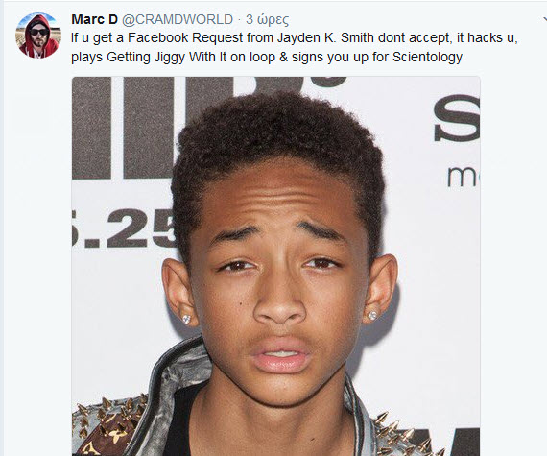Open the Marc D display name link
The height and width of the screenshot is (456, 547).
click(95, 19)
